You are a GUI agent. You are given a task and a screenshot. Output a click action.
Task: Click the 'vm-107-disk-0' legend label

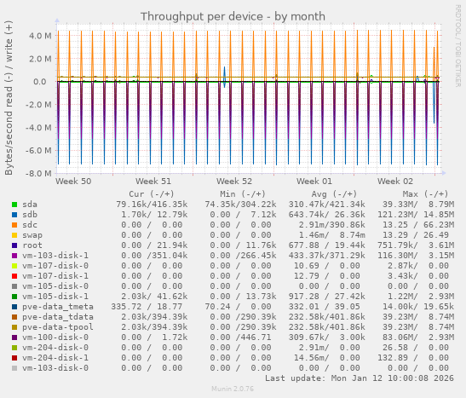tap(55, 266)
